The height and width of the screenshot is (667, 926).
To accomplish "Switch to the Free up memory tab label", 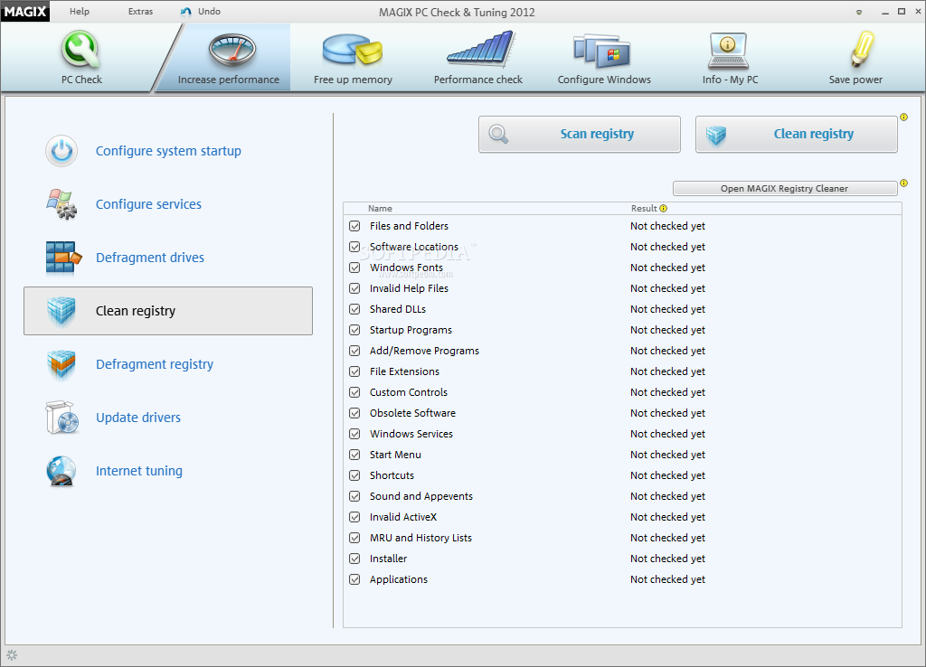I will click(x=353, y=80).
